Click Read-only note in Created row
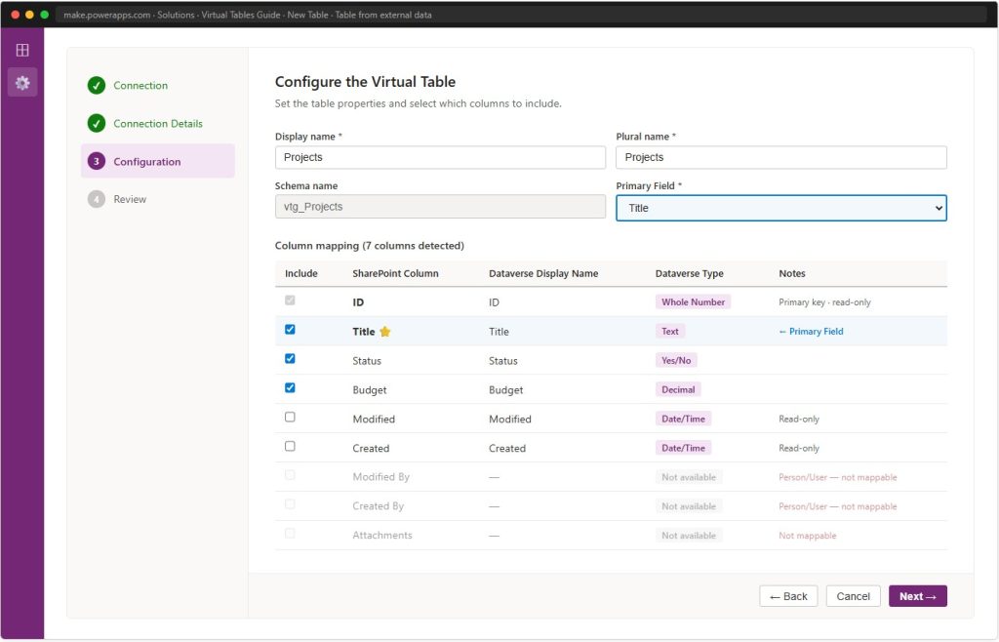 coord(799,449)
